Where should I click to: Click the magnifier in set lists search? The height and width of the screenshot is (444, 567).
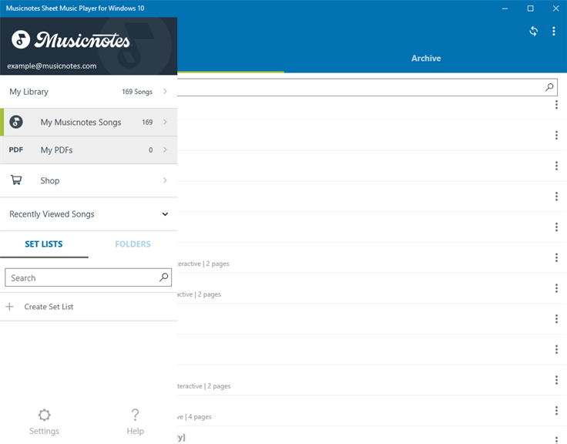[164, 277]
